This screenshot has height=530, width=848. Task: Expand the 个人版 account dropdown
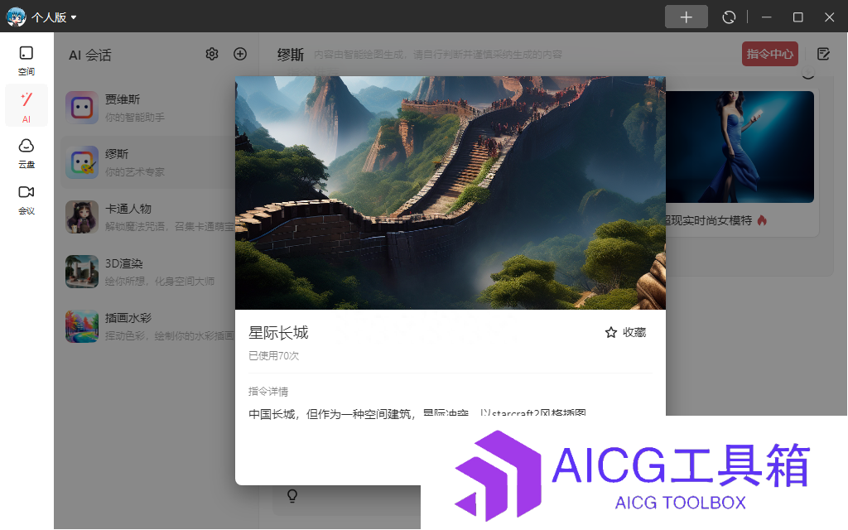(54, 17)
